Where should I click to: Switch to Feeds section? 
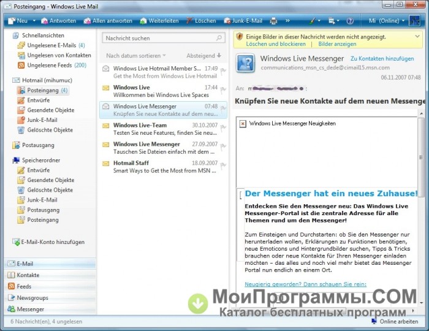click(x=50, y=286)
